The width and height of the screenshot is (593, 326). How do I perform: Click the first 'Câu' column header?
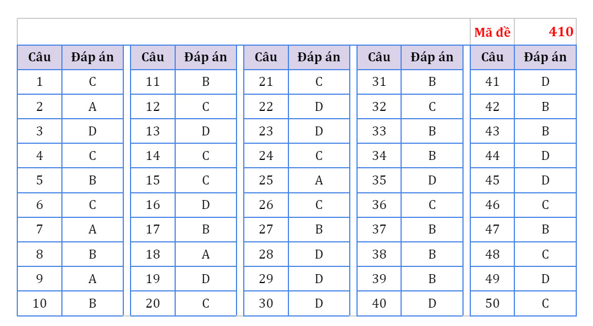[x=40, y=57]
